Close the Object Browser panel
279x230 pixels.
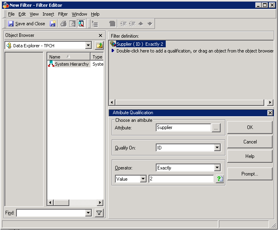[x=100, y=35]
